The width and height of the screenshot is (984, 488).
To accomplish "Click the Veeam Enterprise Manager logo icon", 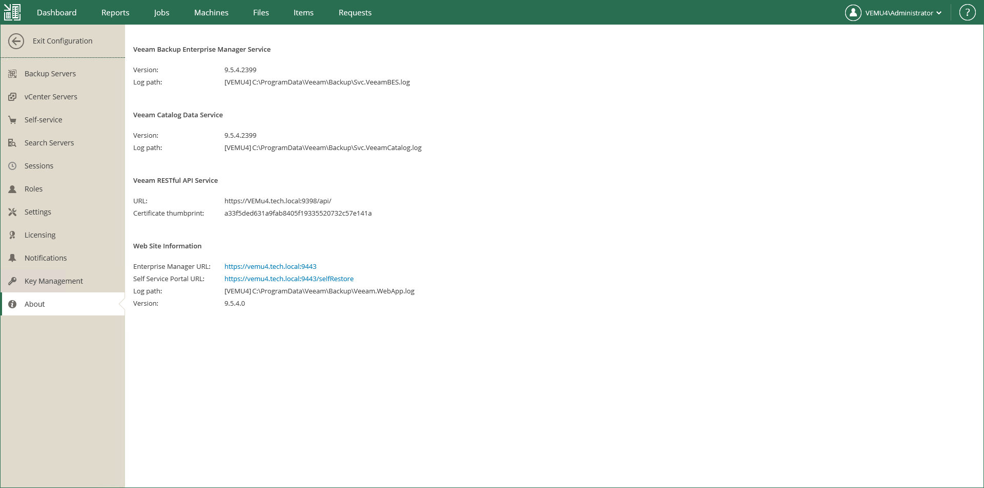I will point(12,12).
